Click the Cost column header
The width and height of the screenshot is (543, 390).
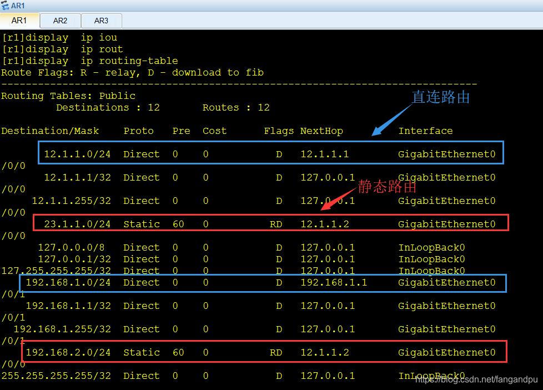click(215, 131)
